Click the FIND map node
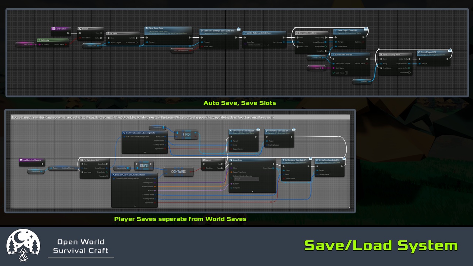The image size is (473, 266). 186,134
